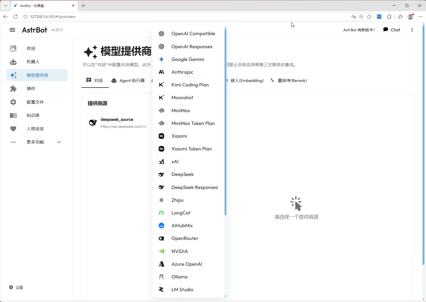Click the MiniMax Token Plan icon
Image resolution: width=426 pixels, height=302 pixels.
click(161, 123)
